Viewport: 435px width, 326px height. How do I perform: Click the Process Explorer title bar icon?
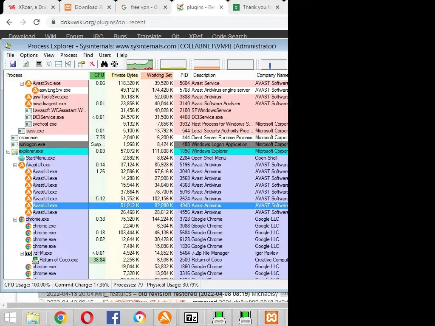click(x=8, y=46)
